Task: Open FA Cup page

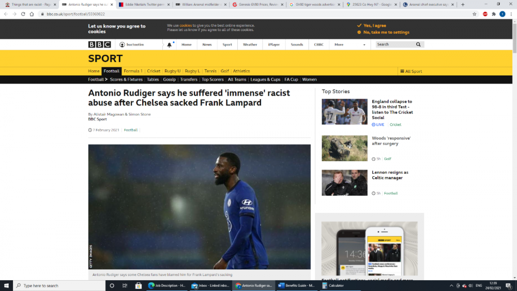Action: pyautogui.click(x=291, y=80)
